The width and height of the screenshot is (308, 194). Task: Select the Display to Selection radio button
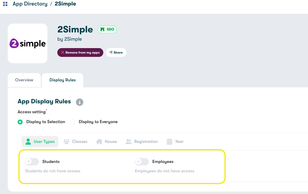(x=20, y=122)
